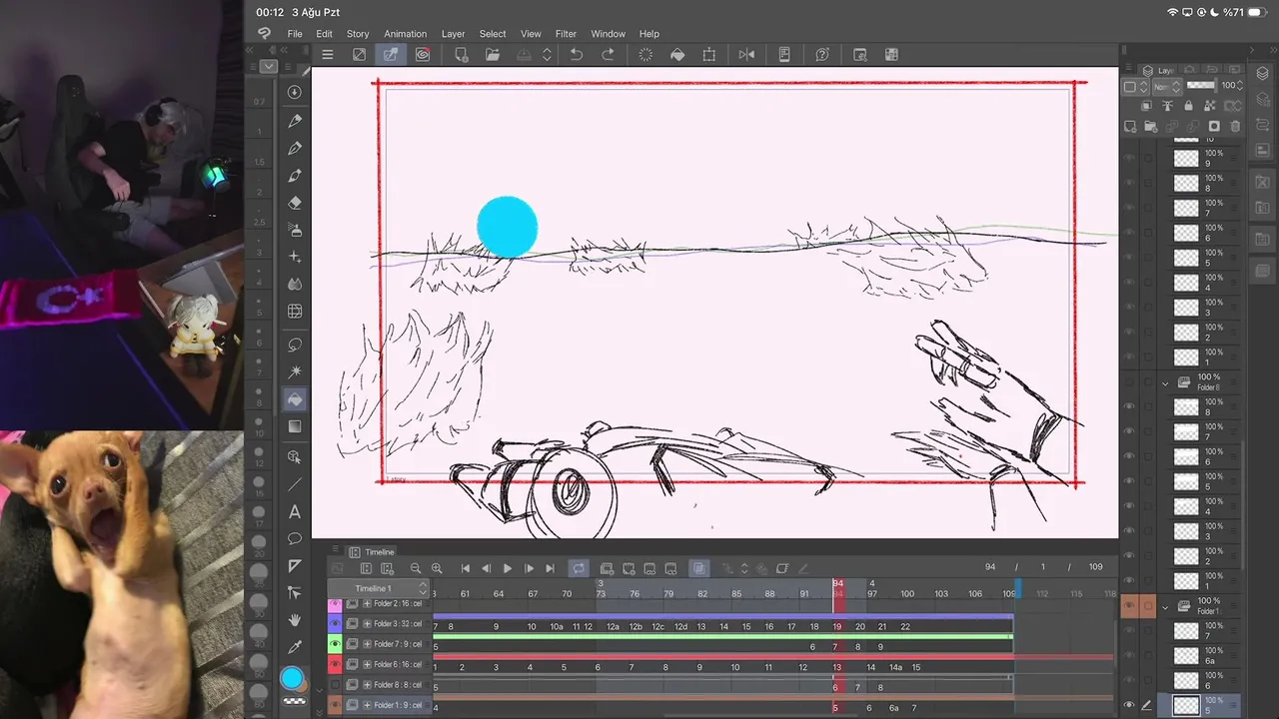Image resolution: width=1279 pixels, height=719 pixels.
Task: Toggle loop playback in timeline
Action: point(579,568)
